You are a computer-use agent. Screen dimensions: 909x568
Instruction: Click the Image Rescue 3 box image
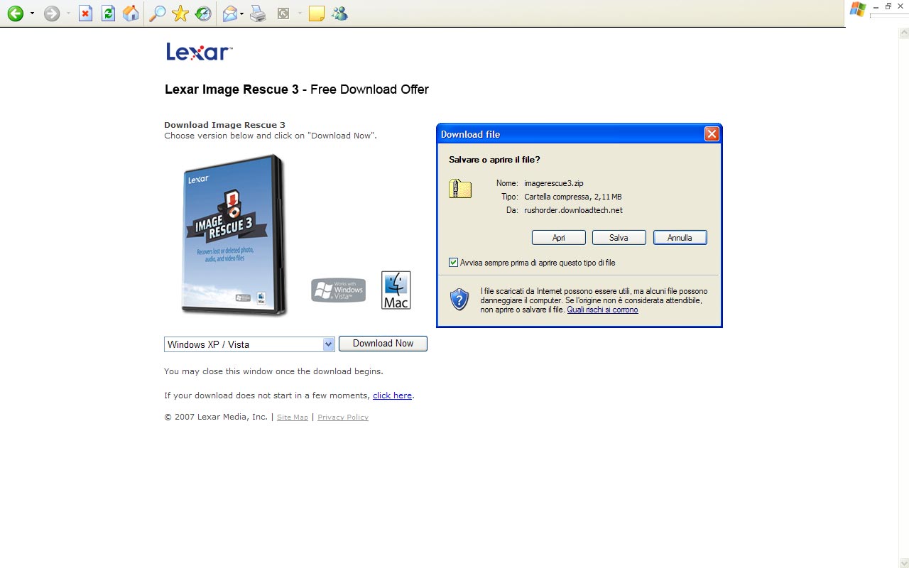[x=234, y=235]
